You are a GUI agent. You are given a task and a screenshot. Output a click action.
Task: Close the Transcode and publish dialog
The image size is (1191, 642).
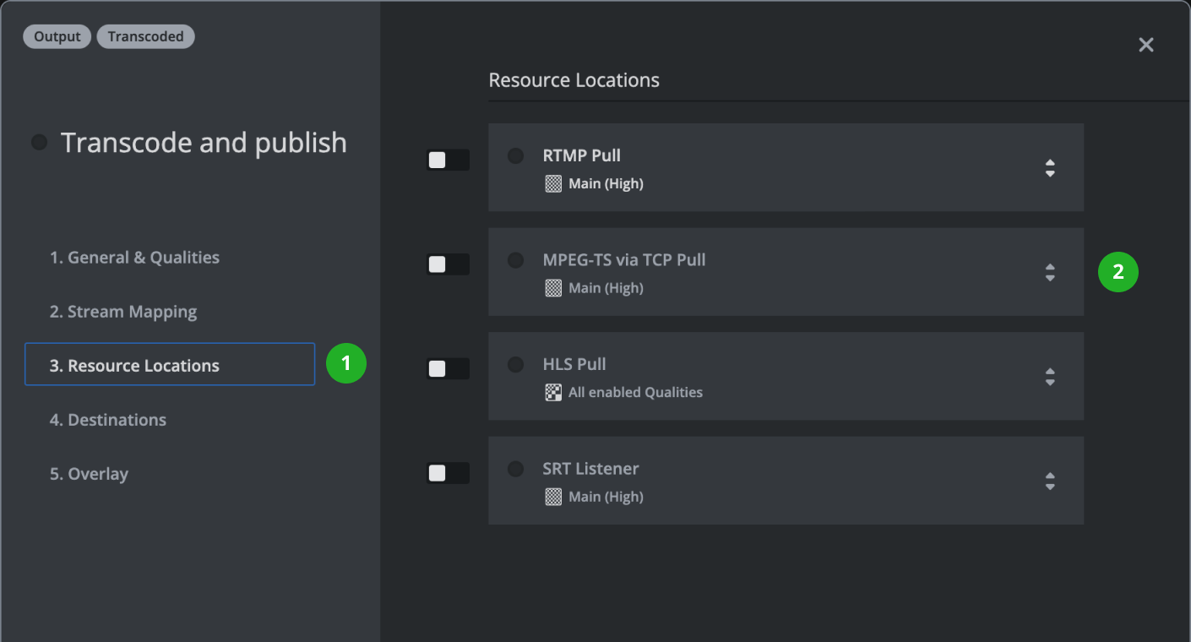1145,45
